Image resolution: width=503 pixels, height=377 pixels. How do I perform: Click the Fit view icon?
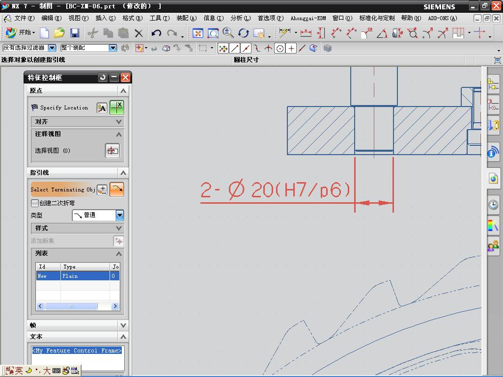(x=198, y=33)
